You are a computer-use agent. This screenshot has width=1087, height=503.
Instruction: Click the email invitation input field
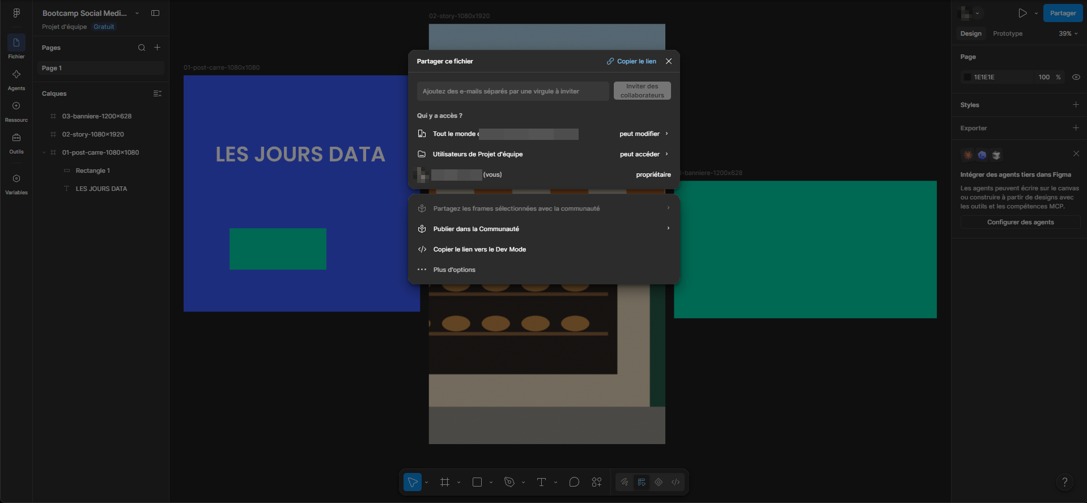coord(513,91)
